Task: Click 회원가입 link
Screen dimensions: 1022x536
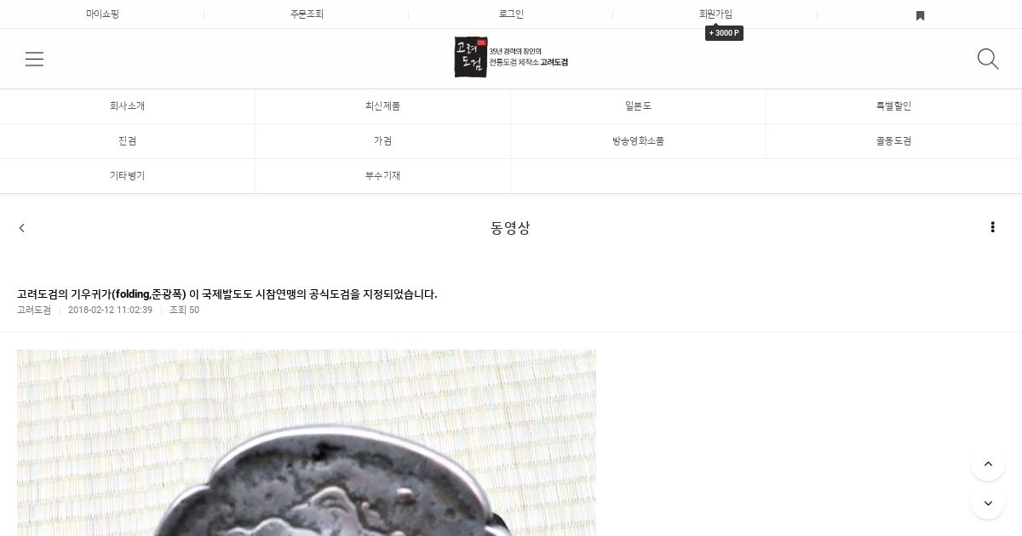Action: point(715,14)
